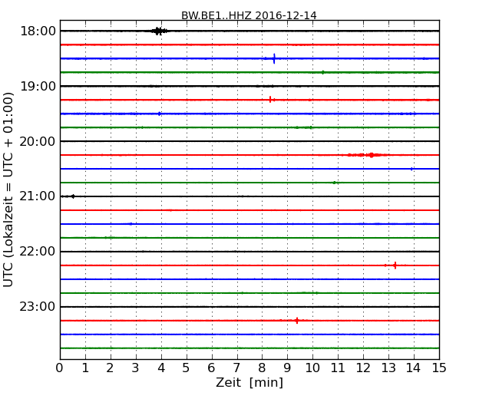Select the x-axis tick label 14
Screen dimensions: 499x399
tap(413, 368)
